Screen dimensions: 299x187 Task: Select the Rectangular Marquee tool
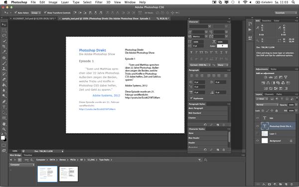tap(4, 30)
